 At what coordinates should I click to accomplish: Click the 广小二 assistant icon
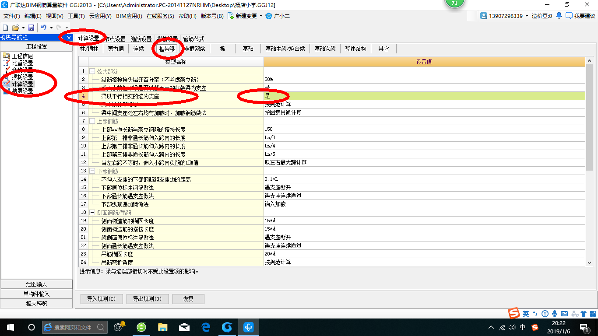click(x=269, y=16)
